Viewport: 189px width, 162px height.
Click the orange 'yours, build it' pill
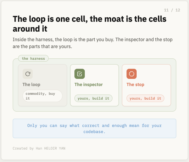145,98
